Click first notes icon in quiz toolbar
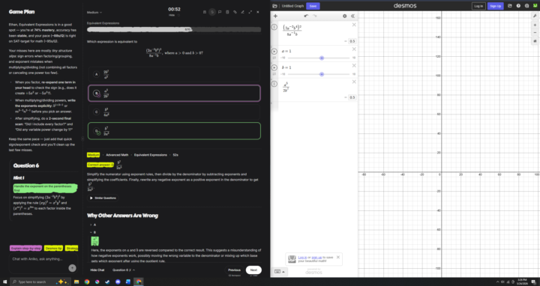Viewport: 540px width, 286px height. tap(205, 12)
